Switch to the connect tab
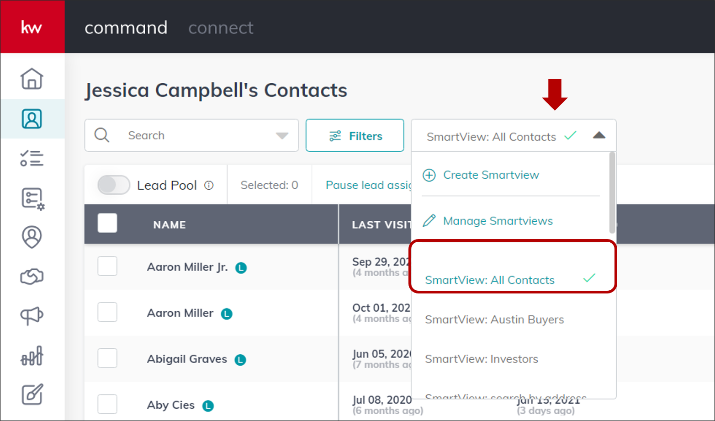Screen dimensions: 715x421 point(221,28)
